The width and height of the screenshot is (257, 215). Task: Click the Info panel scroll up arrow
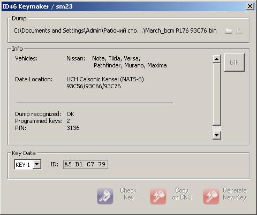coord(217,59)
